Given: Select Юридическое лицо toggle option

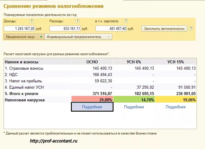Looking at the screenshot, I should pyautogui.click(x=24, y=37).
